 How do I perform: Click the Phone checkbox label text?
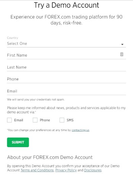click(45, 120)
